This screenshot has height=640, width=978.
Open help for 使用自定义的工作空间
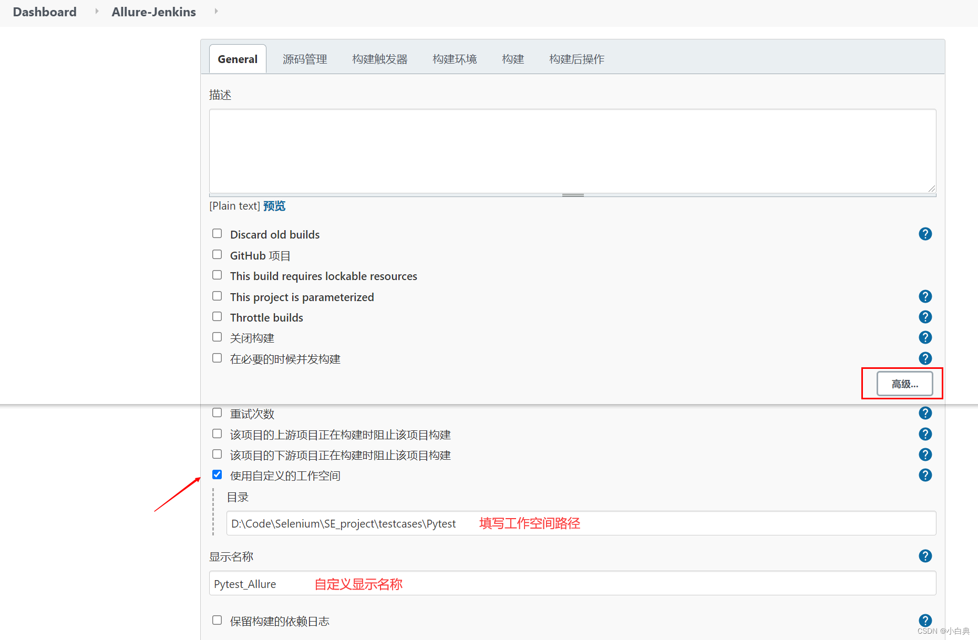(925, 475)
